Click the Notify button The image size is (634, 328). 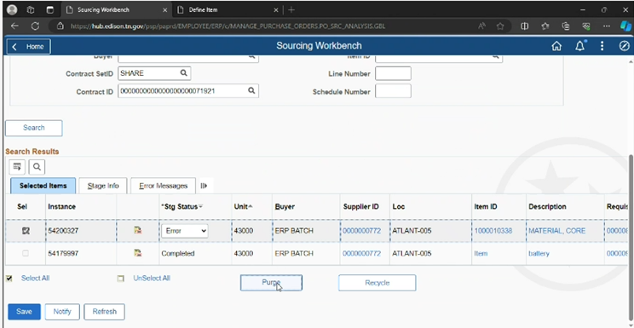point(62,312)
